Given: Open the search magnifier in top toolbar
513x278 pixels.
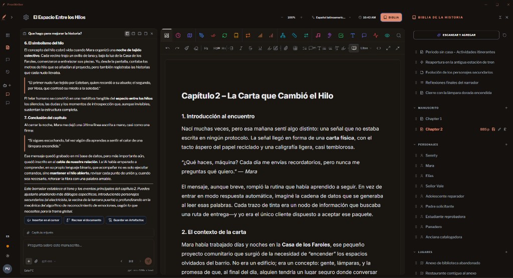Looking at the screenshot, I should click(x=398, y=35).
